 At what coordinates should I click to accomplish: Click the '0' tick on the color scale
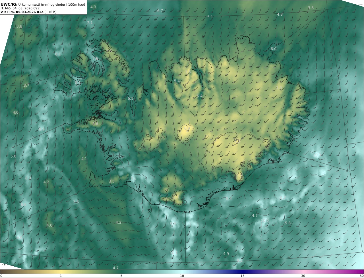pyautogui.click(x=1, y=276)
